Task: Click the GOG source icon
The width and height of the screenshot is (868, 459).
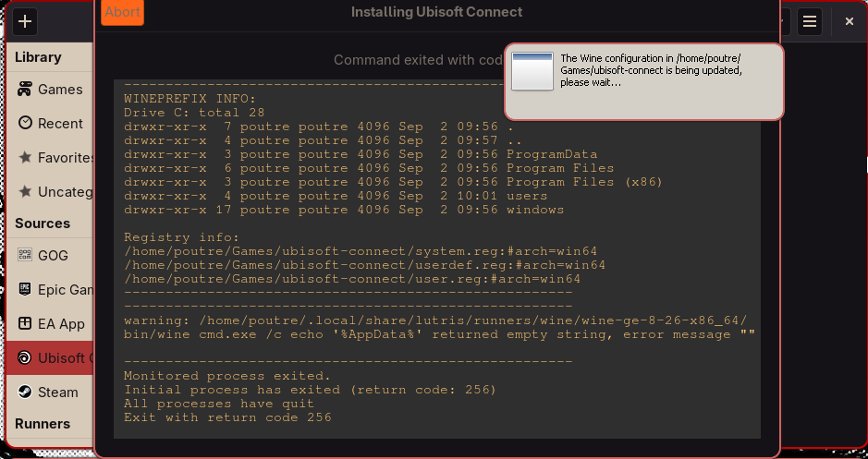Action: point(24,256)
